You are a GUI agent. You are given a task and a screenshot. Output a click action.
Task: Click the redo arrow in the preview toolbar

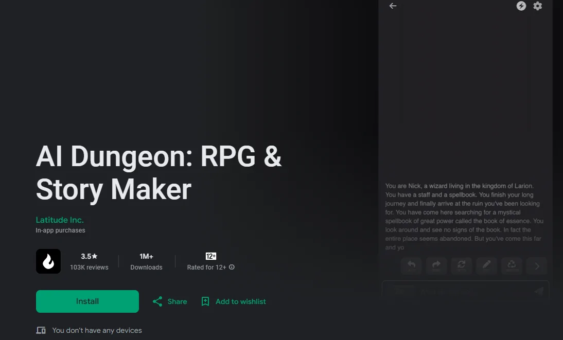click(x=436, y=266)
